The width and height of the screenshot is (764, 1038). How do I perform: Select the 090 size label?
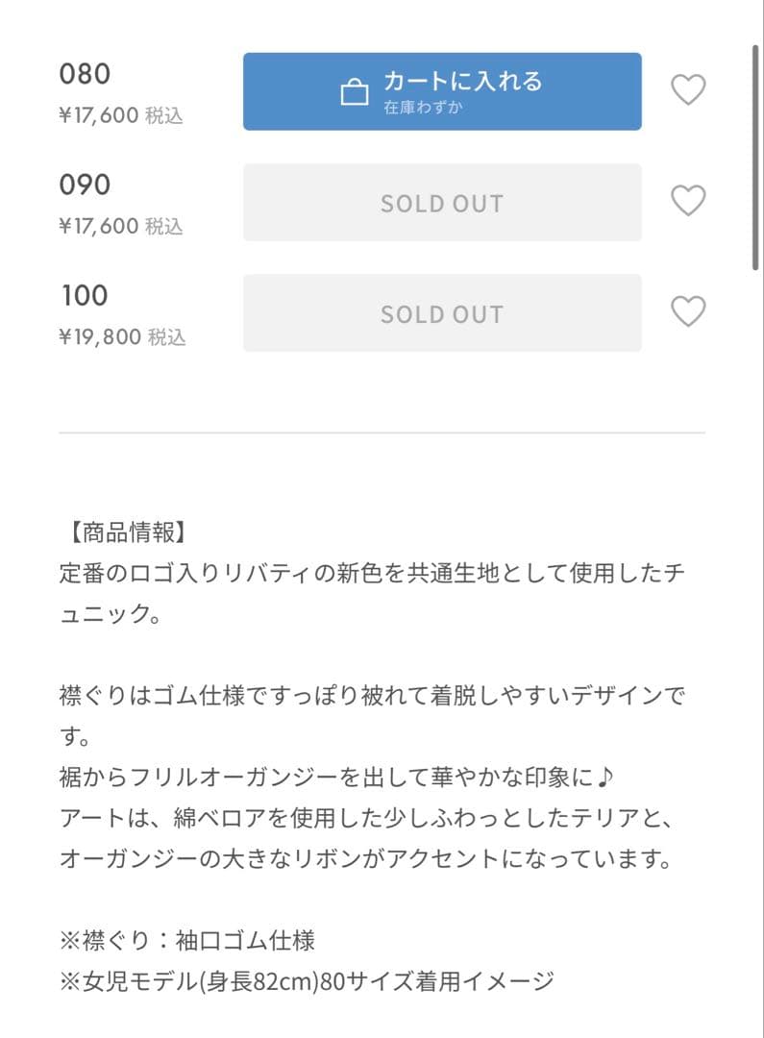pos(86,185)
